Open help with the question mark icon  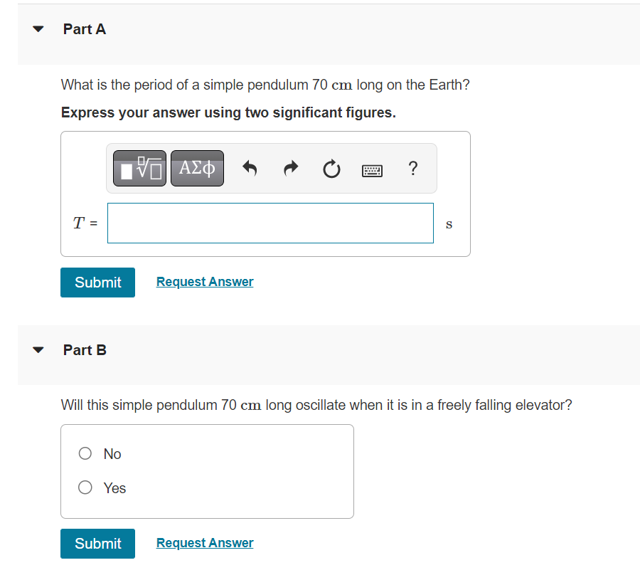coord(413,169)
